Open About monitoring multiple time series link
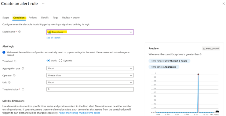Screen dimensions: 226x116 [x=79, y=113]
